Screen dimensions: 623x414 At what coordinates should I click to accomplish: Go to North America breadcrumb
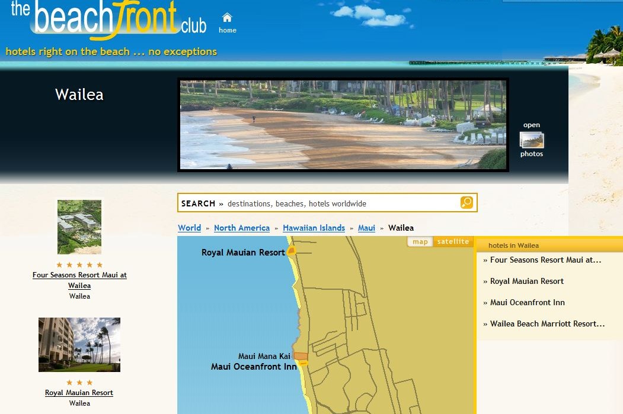pyautogui.click(x=242, y=228)
